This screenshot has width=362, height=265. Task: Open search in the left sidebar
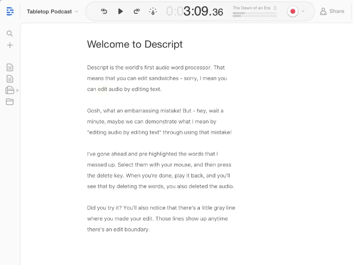[x=10, y=33]
